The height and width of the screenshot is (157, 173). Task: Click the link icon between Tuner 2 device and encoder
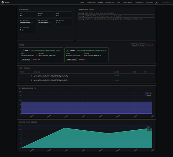(82, 56)
